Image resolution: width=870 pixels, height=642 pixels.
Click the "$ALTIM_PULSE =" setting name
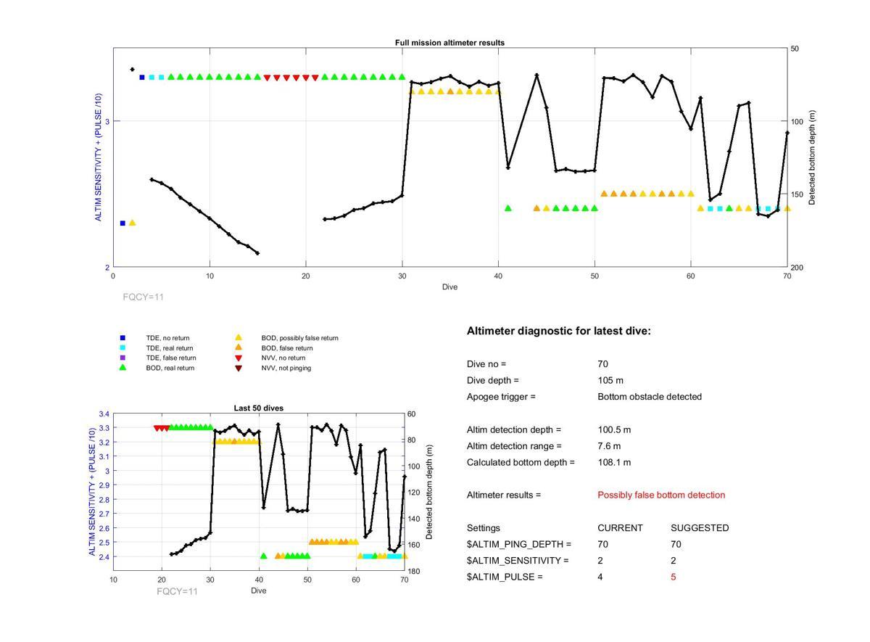tap(505, 577)
